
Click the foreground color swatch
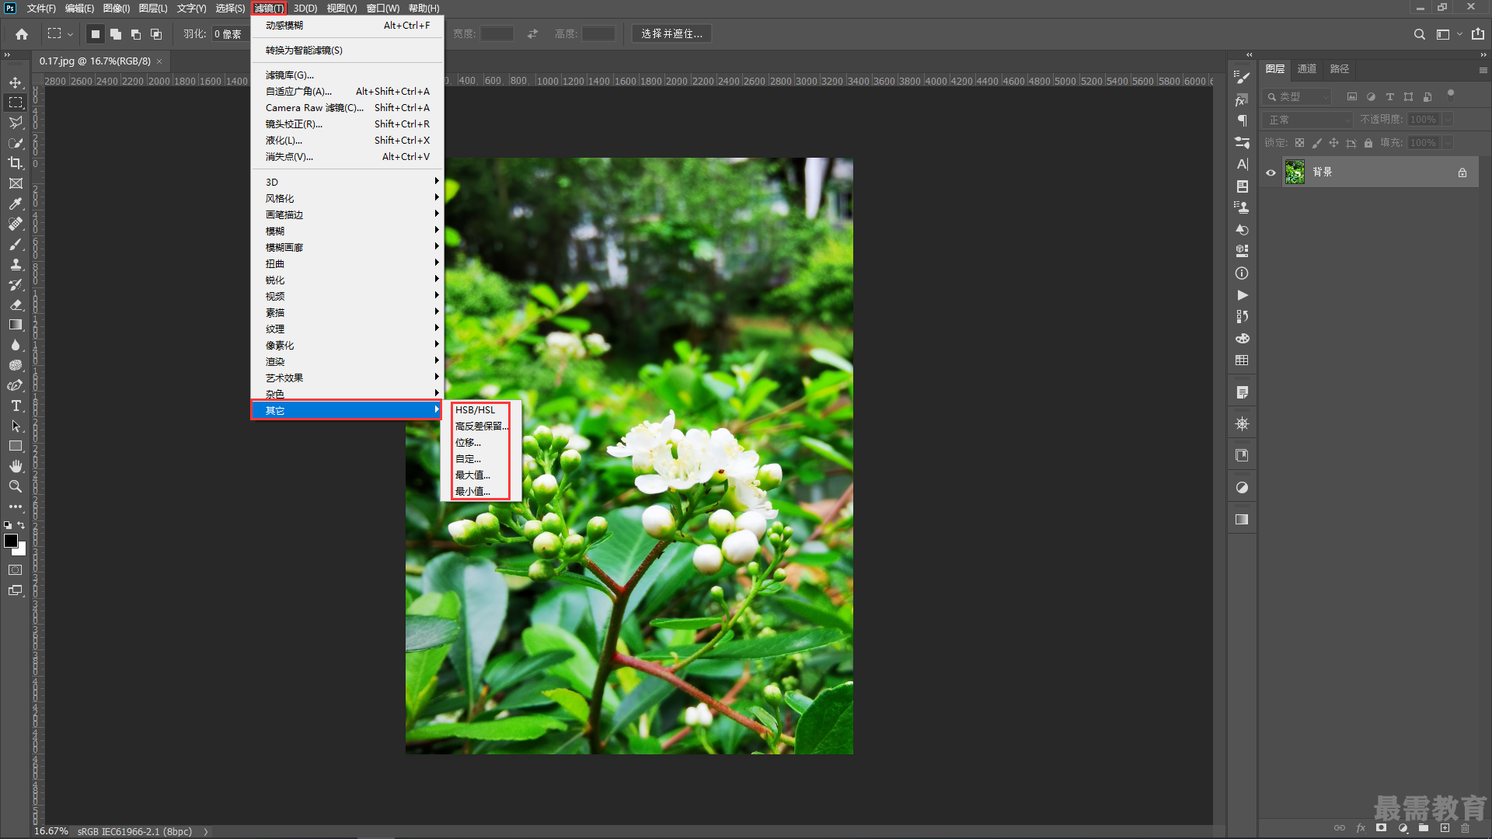(x=10, y=541)
